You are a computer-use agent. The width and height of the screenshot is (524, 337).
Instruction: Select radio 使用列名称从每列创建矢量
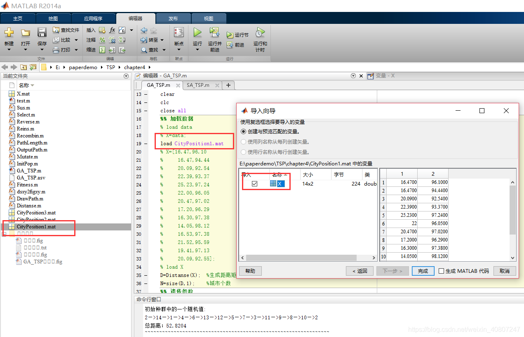[243, 142]
